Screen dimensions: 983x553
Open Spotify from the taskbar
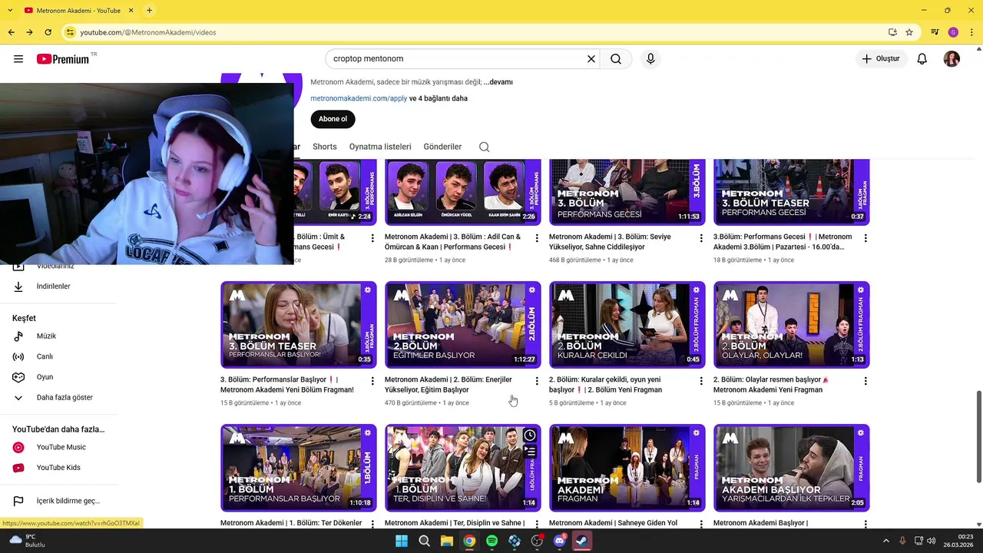tap(491, 541)
